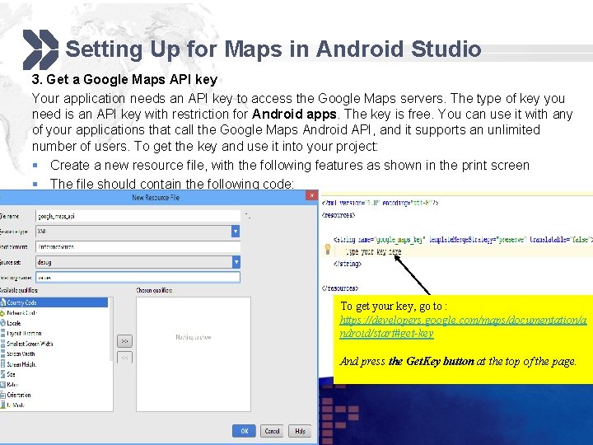Click the 'the GetKey button' bold text
Image resolution: width=593 pixels, height=445 pixels.
tap(431, 362)
